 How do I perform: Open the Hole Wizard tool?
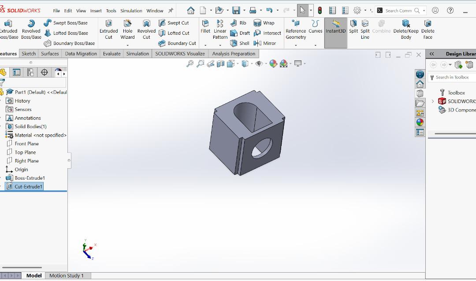(127, 30)
